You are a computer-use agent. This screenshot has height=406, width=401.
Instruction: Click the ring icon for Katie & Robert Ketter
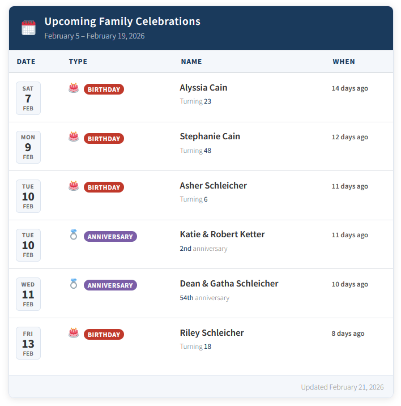(x=74, y=235)
